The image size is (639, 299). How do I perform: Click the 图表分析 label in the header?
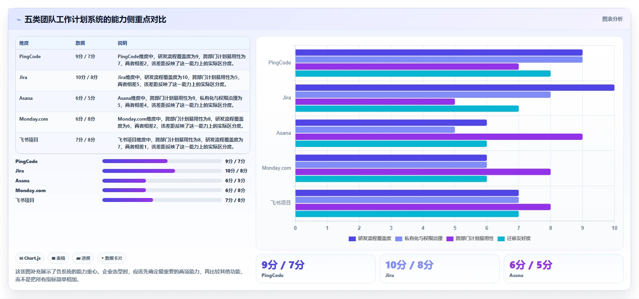[612, 19]
